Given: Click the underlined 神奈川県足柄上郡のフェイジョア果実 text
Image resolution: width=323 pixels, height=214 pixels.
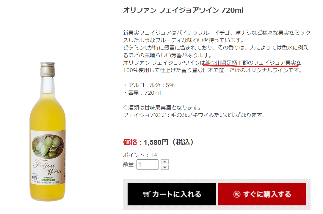Looking at the screenshot, I should [250, 63].
